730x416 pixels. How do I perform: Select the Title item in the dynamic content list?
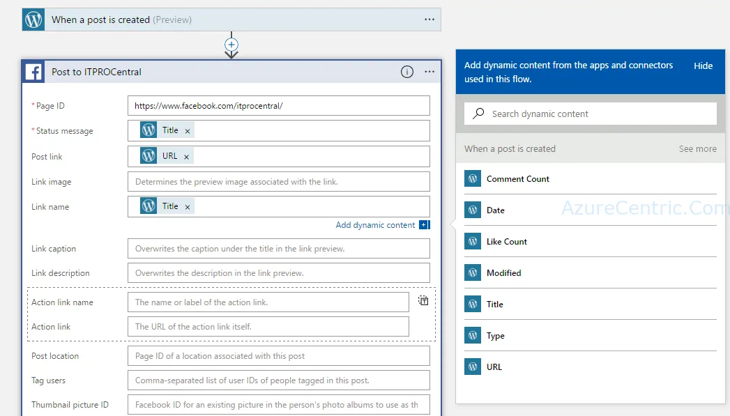tap(591, 304)
